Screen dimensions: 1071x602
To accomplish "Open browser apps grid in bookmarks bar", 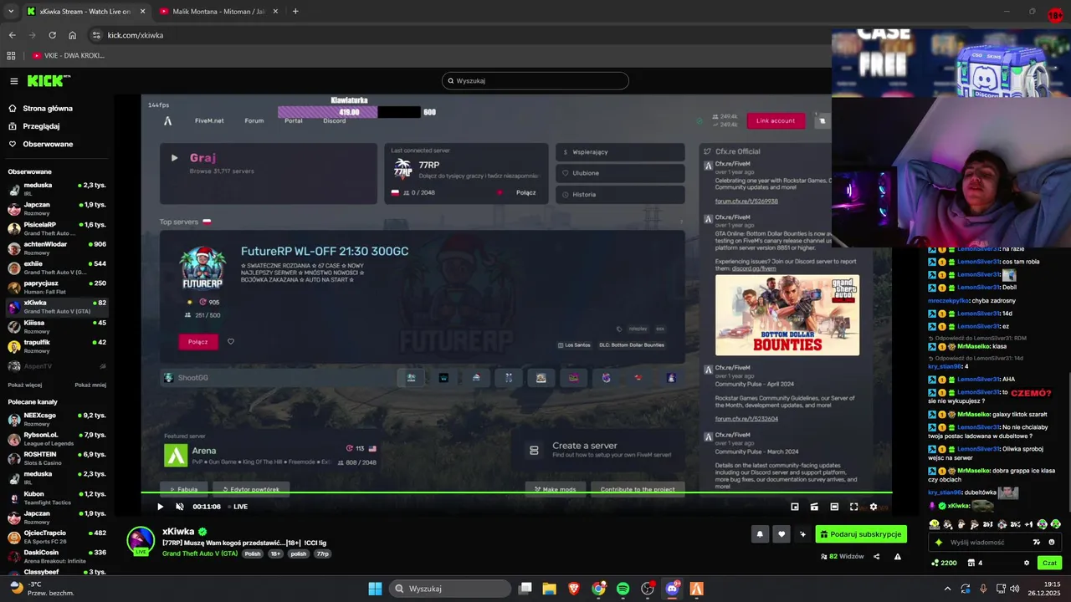I will pyautogui.click(x=11, y=56).
